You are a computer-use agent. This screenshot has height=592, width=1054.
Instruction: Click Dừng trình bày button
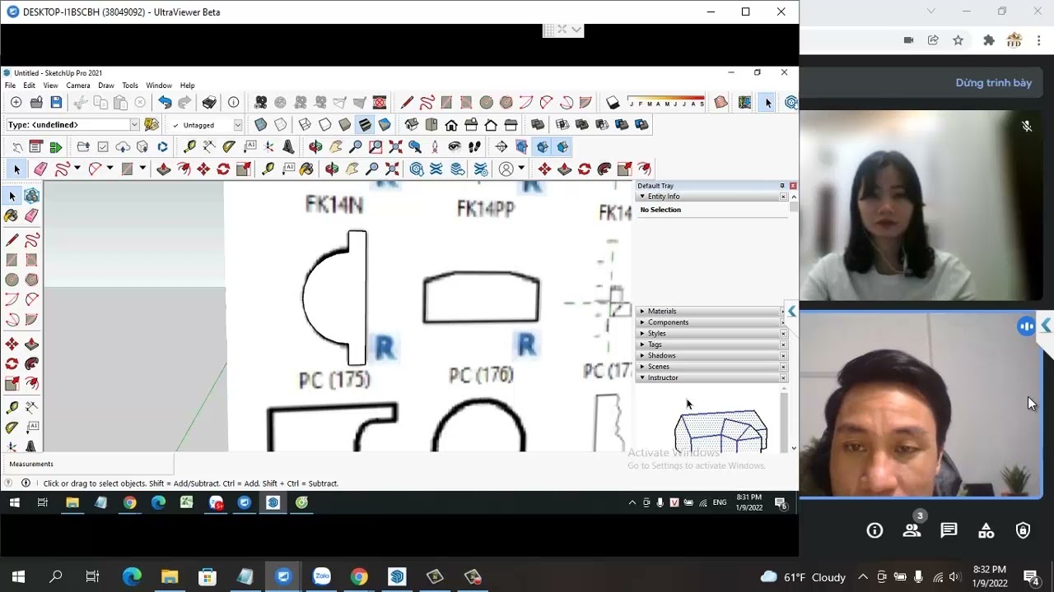[993, 83]
